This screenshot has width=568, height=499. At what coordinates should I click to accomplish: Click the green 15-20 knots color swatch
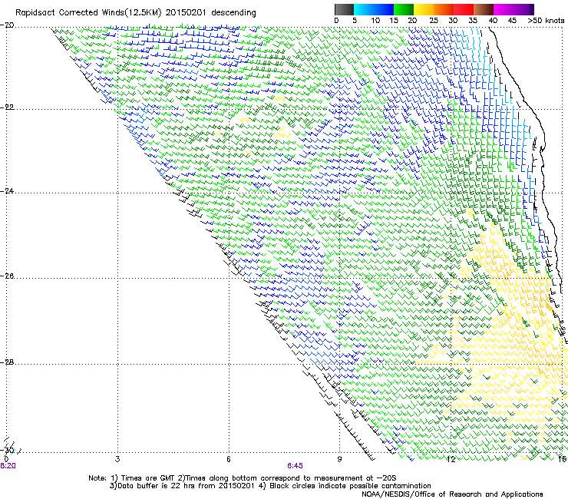click(x=404, y=9)
